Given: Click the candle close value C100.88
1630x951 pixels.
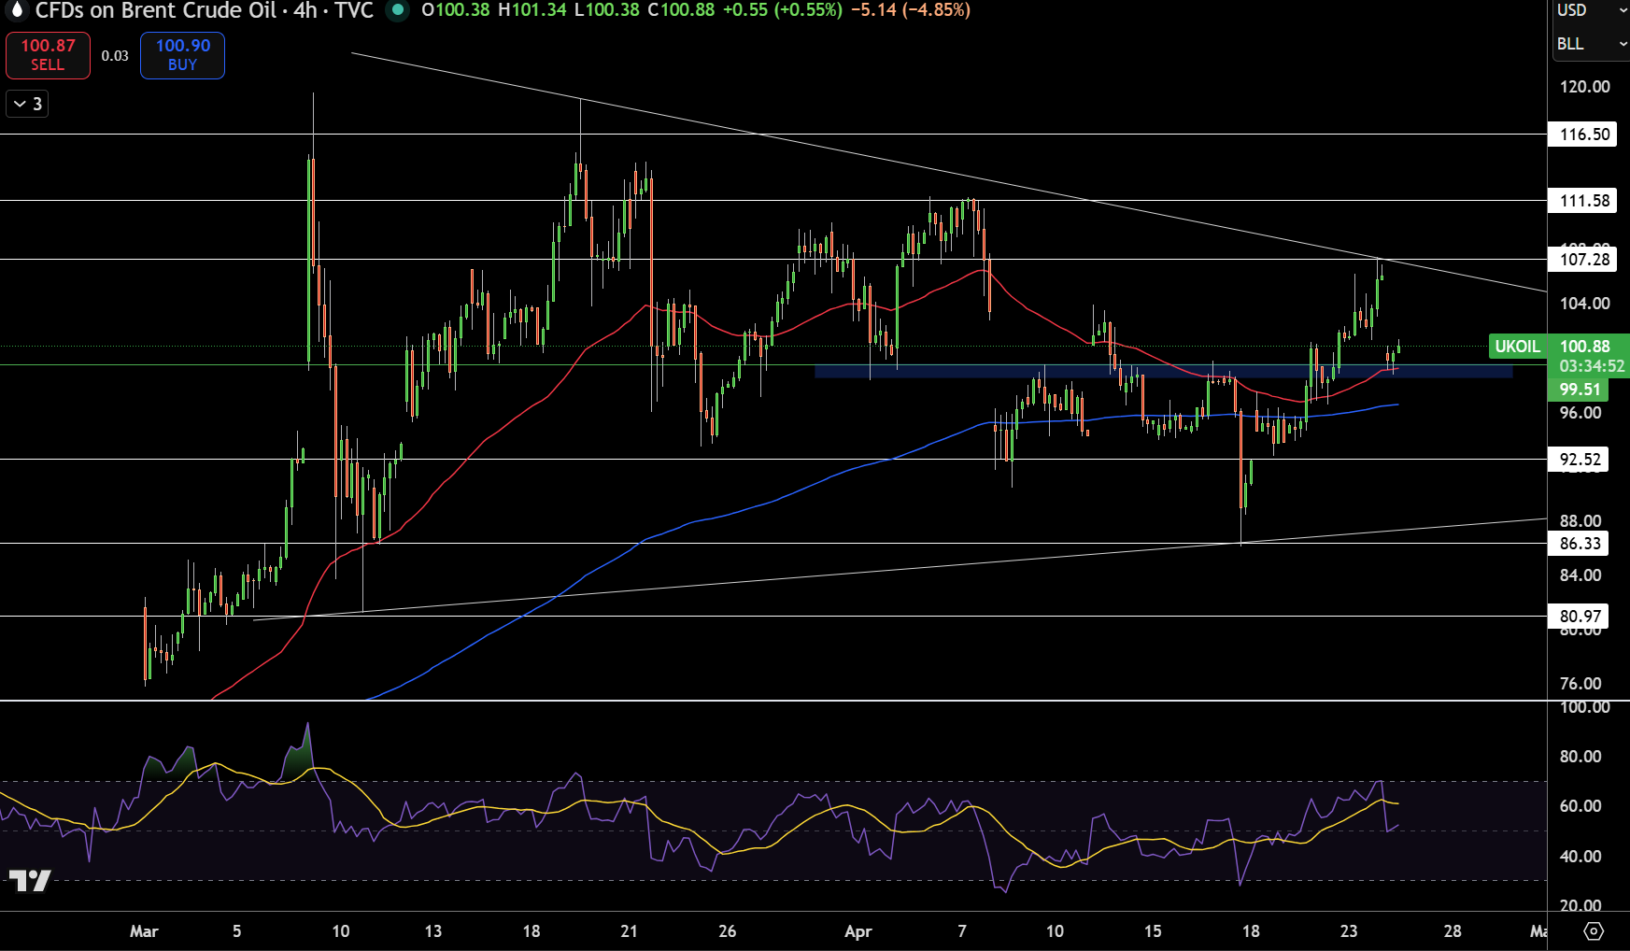Looking at the screenshot, I should (x=681, y=10).
